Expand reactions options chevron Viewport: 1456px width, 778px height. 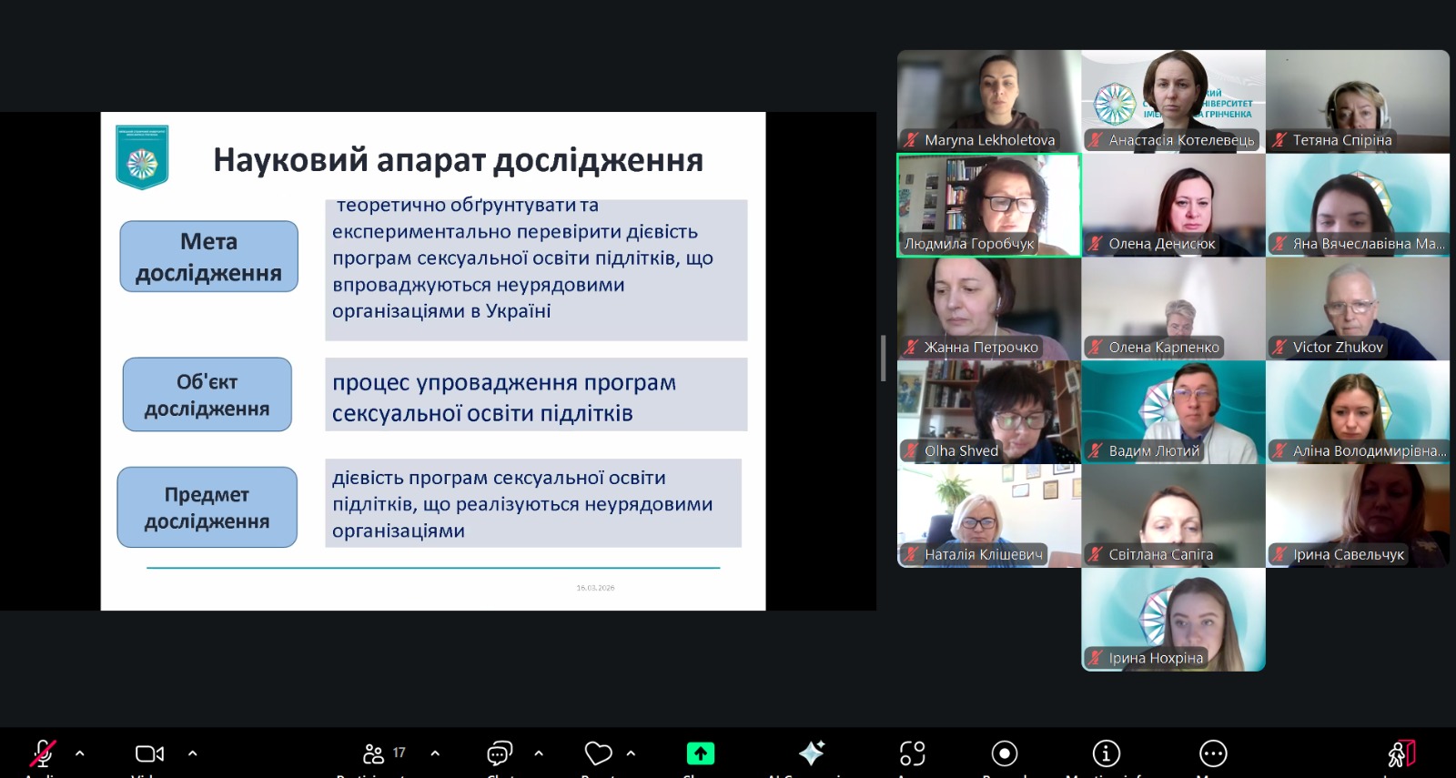point(631,753)
